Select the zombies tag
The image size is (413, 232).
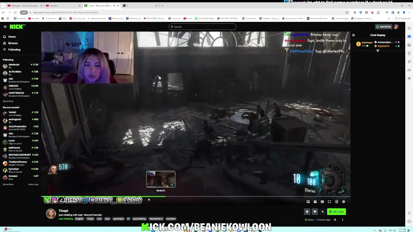[171, 219]
